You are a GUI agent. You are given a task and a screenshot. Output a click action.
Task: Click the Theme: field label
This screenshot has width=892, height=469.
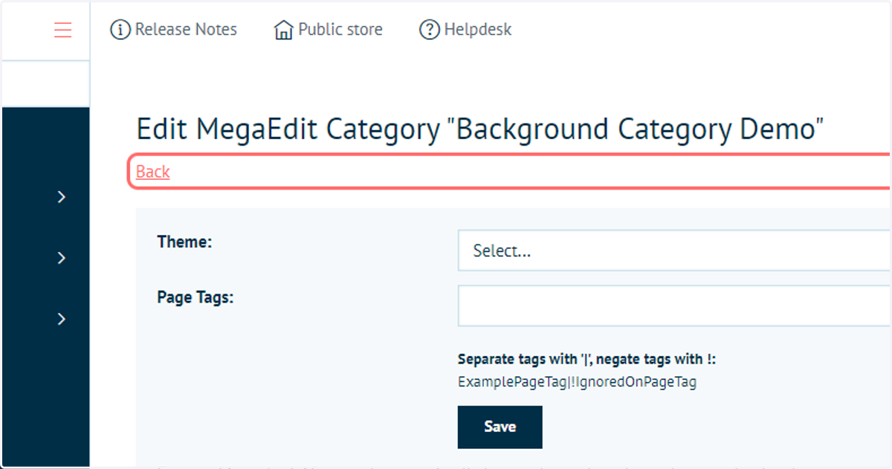[x=185, y=242]
